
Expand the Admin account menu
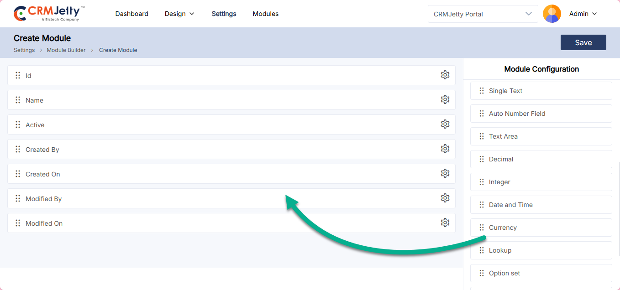tap(583, 14)
